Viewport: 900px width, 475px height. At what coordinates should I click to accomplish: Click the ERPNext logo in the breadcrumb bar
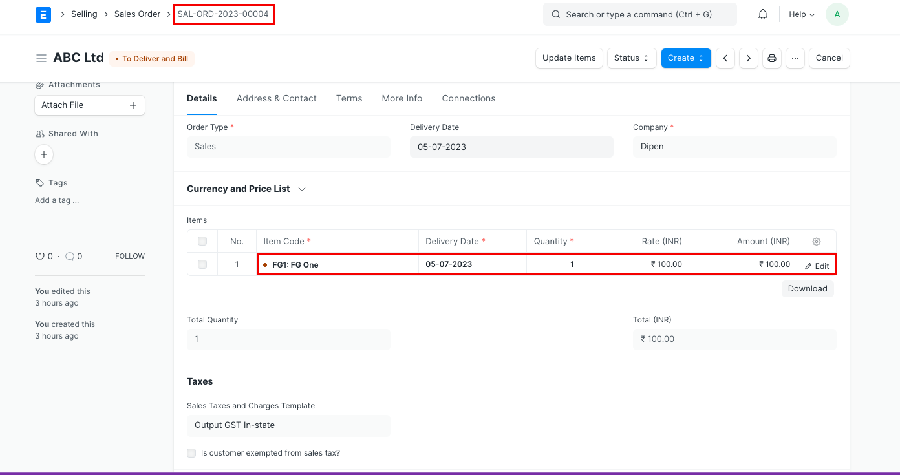pyautogui.click(x=43, y=14)
